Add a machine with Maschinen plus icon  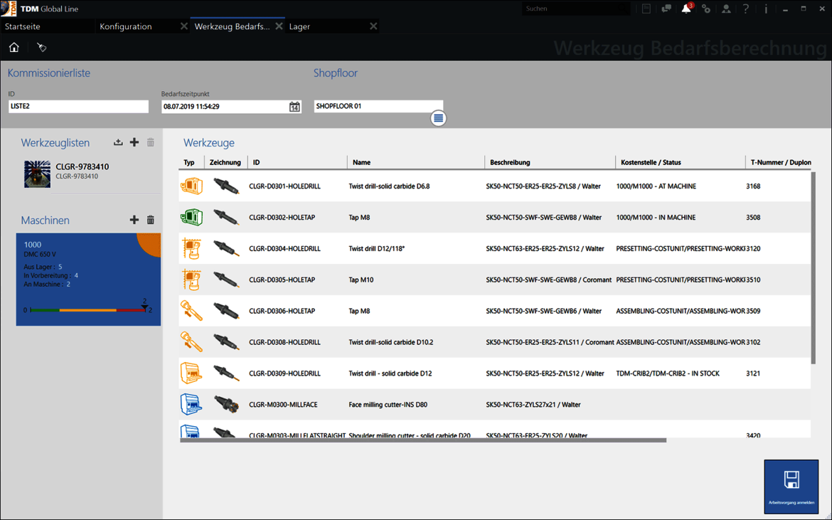click(134, 220)
